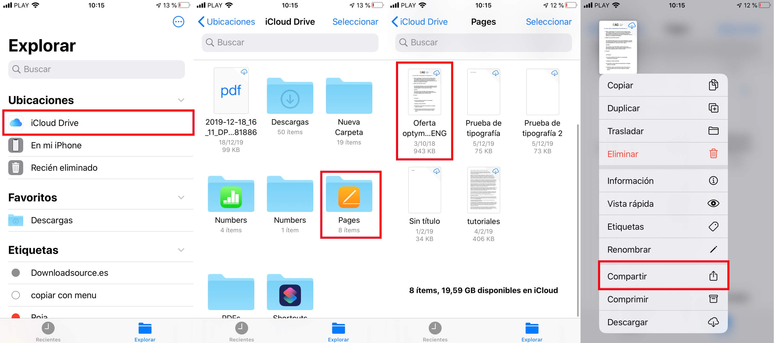This screenshot has height=343, width=774.
Task: Choose Trasladar in the context menu
Action: (x=663, y=131)
